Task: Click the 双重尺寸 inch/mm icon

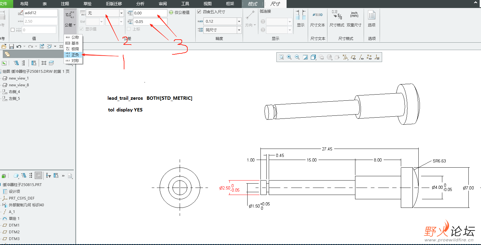Action: coord(354,18)
